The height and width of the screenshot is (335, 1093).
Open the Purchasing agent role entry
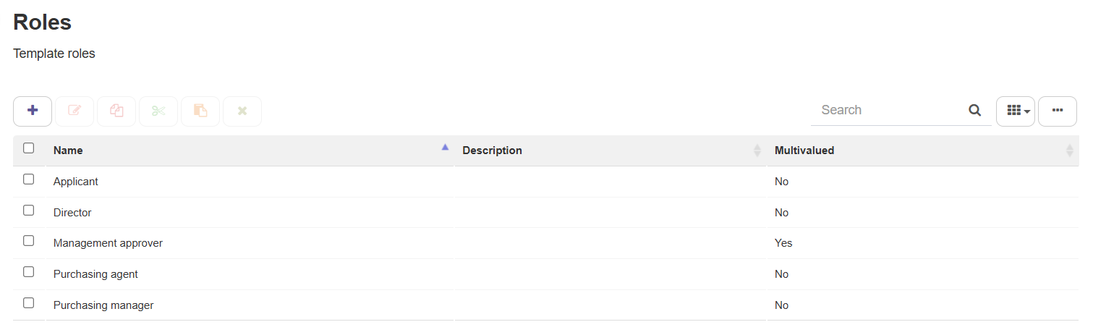point(95,274)
